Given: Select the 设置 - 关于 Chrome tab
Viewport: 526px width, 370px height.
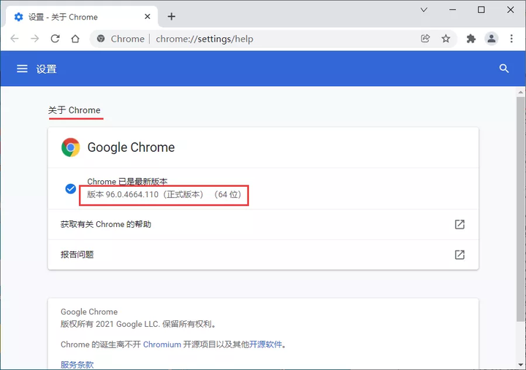Looking at the screenshot, I should pyautogui.click(x=73, y=17).
